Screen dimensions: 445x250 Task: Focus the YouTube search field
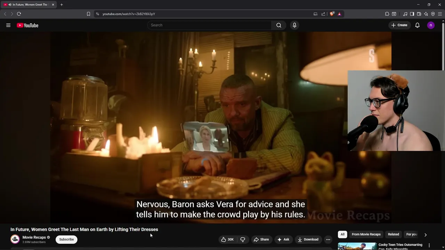[x=210, y=25]
